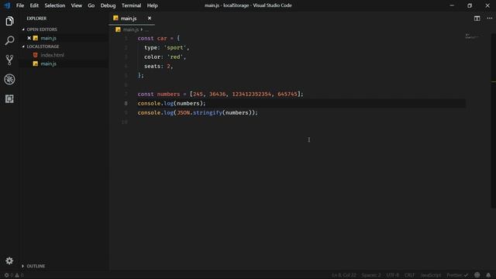Open the Search view in activity bar
The image size is (496, 279).
[9, 40]
